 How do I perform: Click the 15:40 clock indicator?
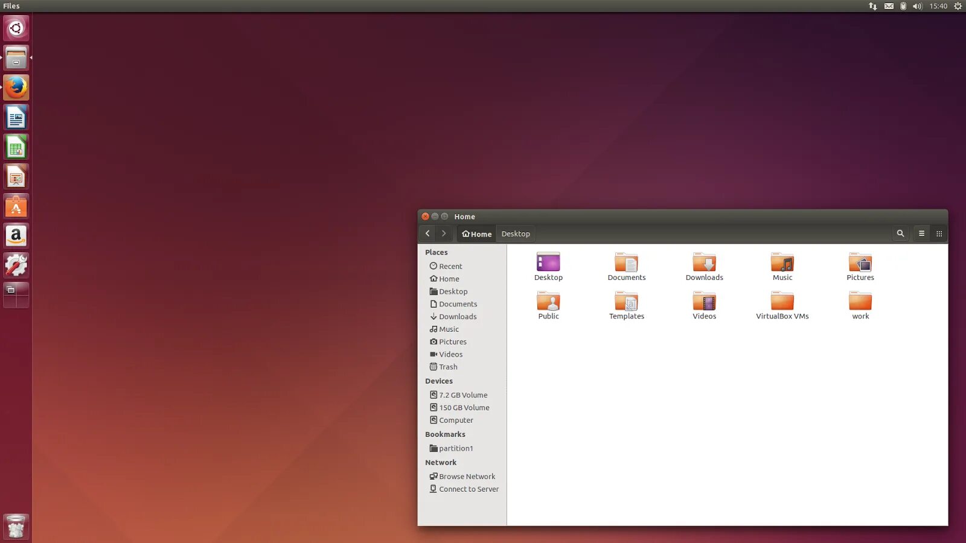click(938, 6)
